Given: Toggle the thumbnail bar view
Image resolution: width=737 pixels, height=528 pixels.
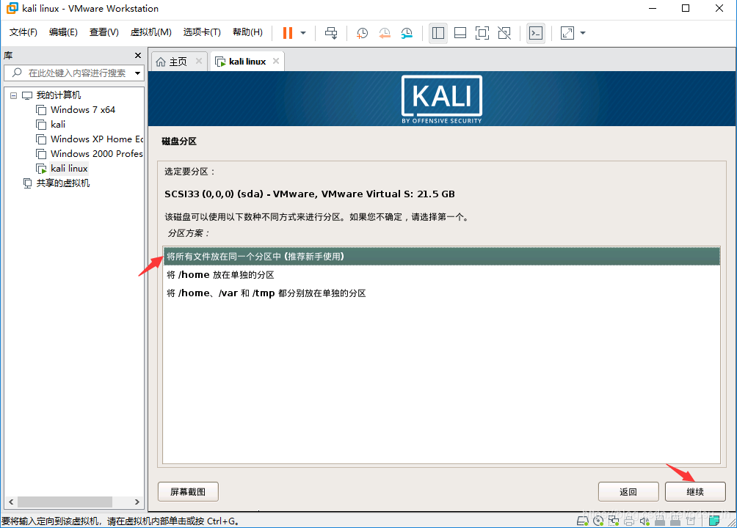Looking at the screenshot, I should pyautogui.click(x=460, y=33).
